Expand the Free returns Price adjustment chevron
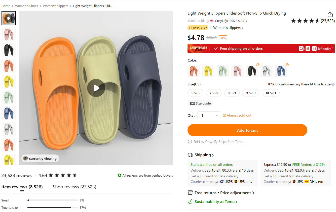336x212 pixels. click(x=253, y=193)
